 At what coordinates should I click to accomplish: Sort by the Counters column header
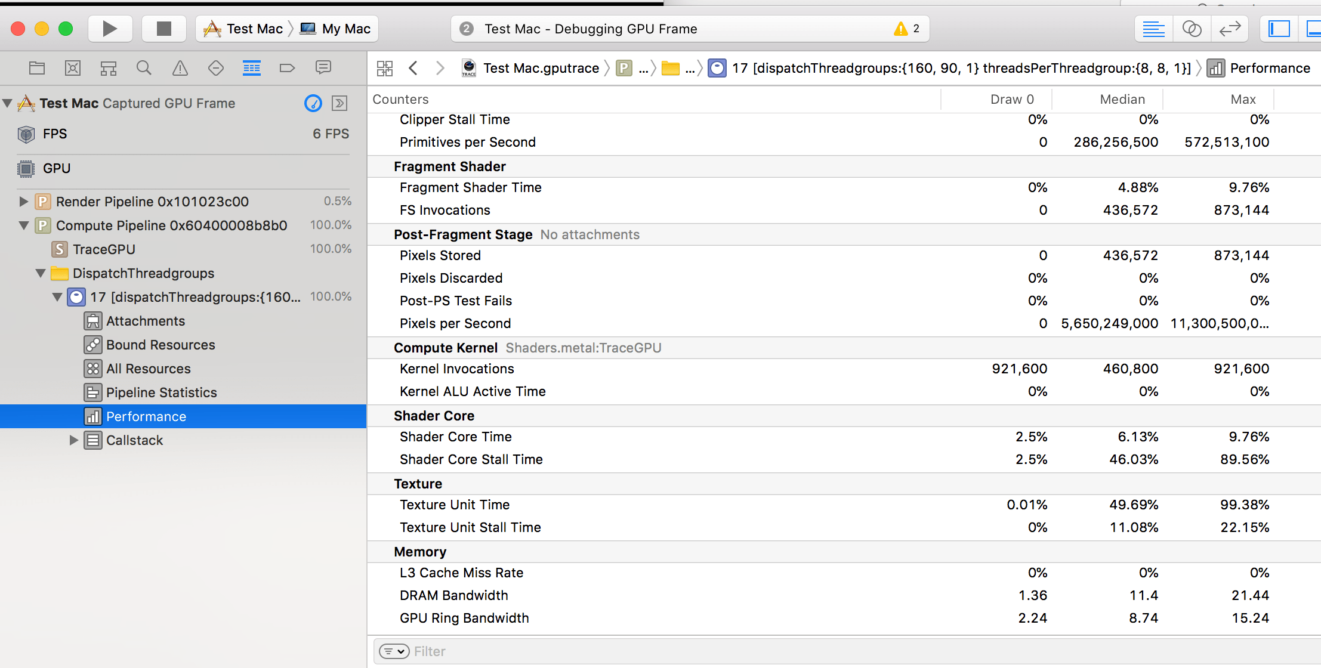point(654,99)
